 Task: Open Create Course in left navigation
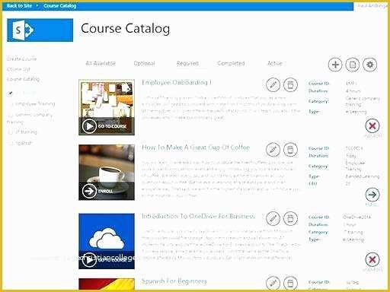tap(21, 59)
